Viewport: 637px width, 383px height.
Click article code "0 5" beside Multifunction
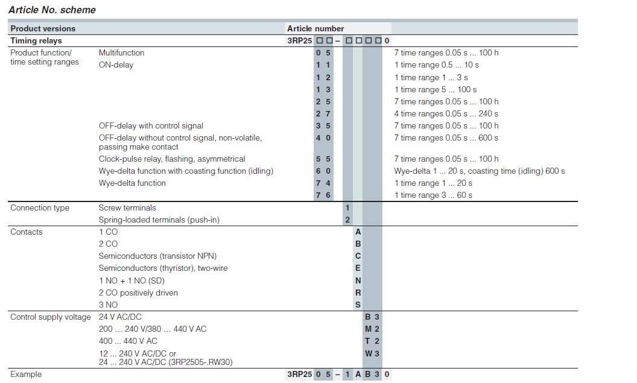(x=323, y=53)
